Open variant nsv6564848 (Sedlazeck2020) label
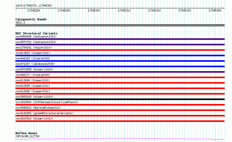232x142 pixels. pyautogui.click(x=36, y=36)
